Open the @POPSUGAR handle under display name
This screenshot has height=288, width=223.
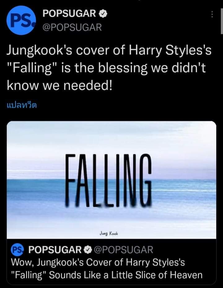coord(72,27)
